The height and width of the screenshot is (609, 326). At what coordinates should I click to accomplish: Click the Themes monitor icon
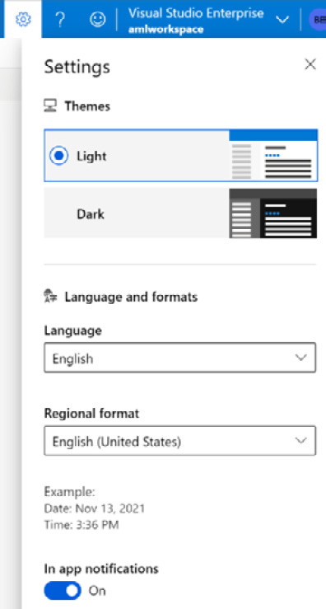pos(50,105)
